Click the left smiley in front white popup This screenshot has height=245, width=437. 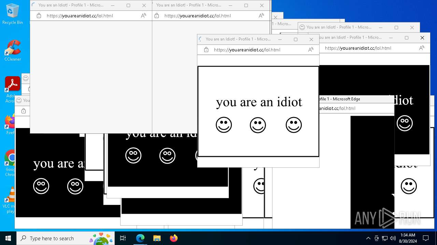click(224, 125)
